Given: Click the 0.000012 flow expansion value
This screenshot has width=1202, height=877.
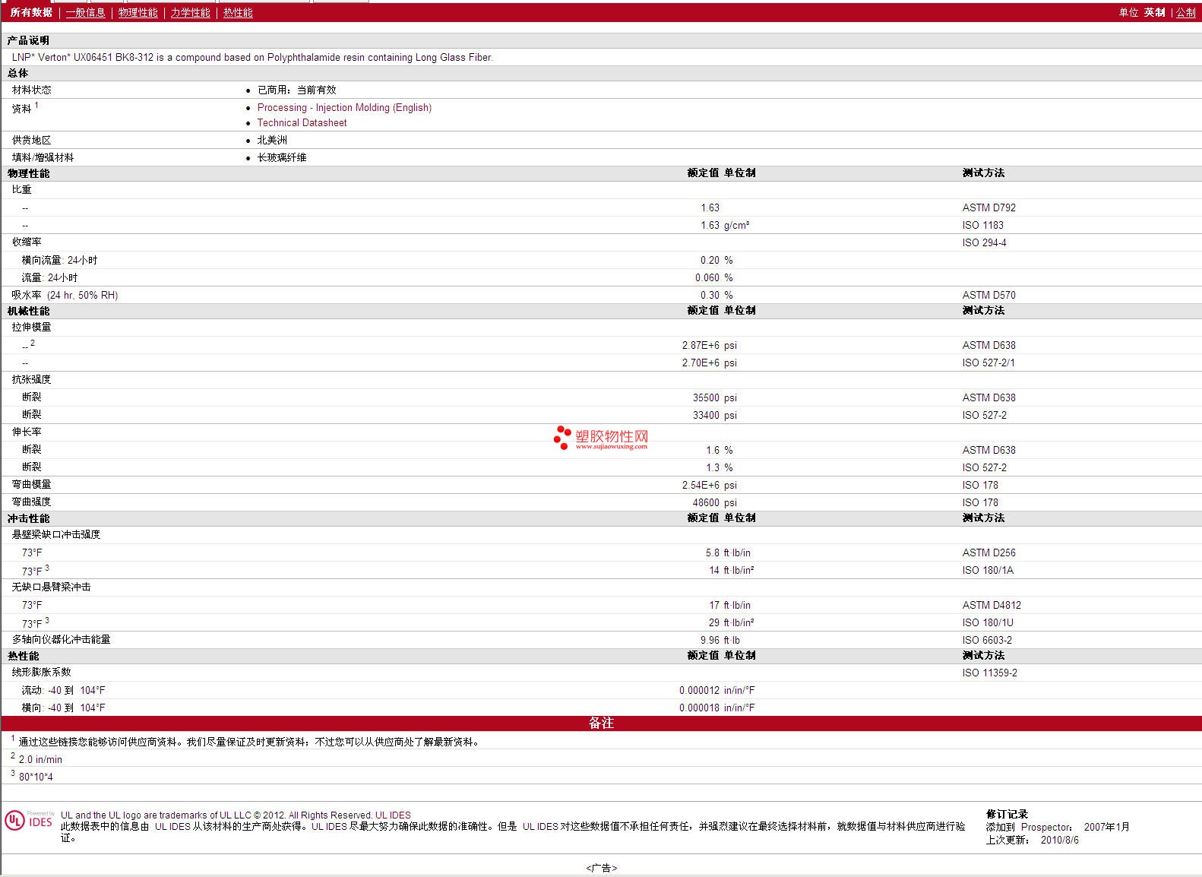Looking at the screenshot, I should [x=699, y=690].
